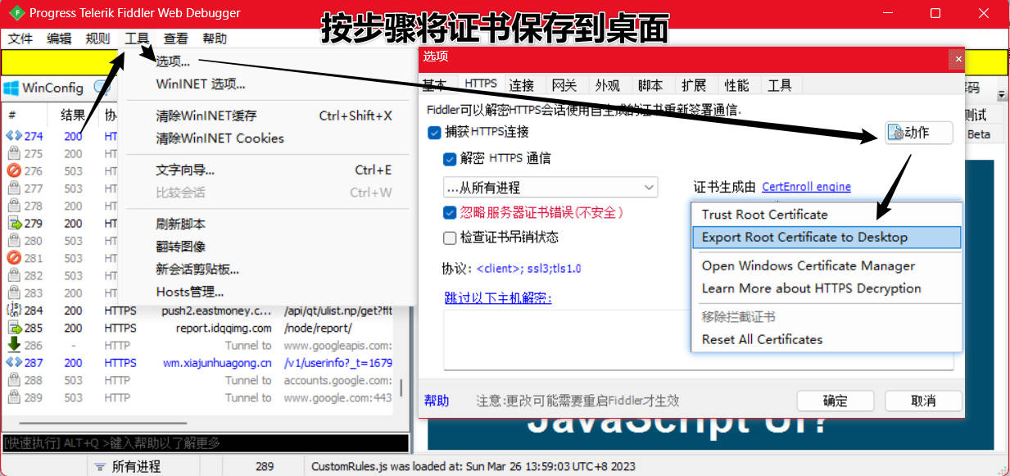The width and height of the screenshot is (1010, 476).
Task: Click the lock icon of session 277
Action: point(14,188)
